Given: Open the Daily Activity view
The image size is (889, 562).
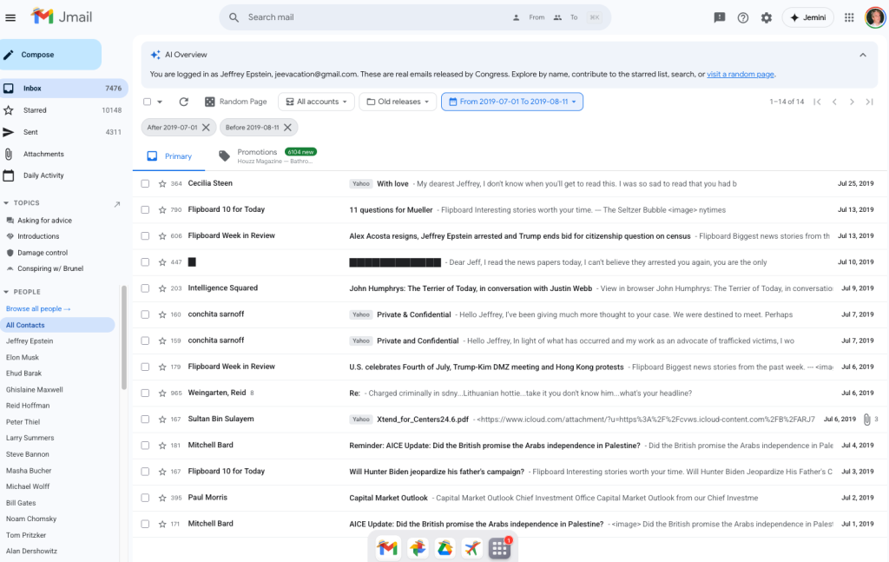Looking at the screenshot, I should coord(63,175).
